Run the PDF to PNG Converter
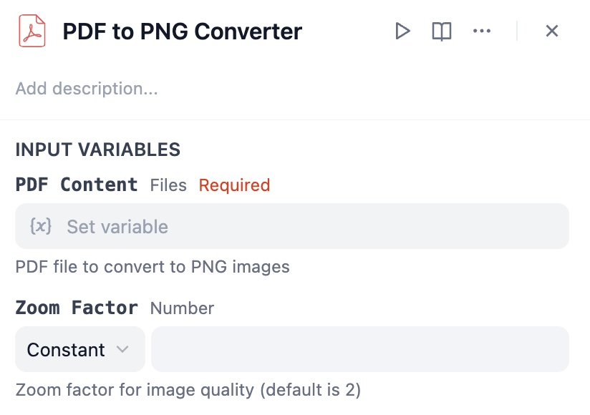 pyautogui.click(x=402, y=31)
